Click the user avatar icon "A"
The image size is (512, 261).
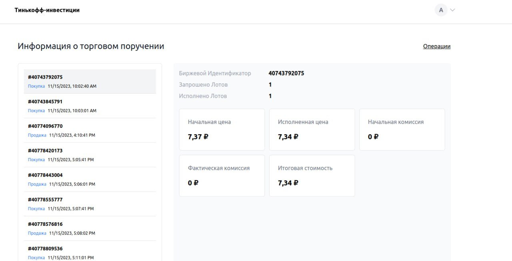[x=441, y=10]
